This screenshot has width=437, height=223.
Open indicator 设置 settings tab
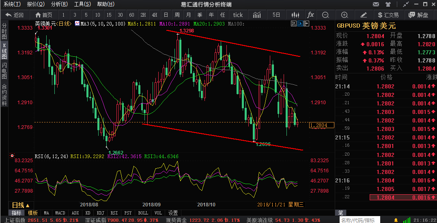(x=173, y=213)
